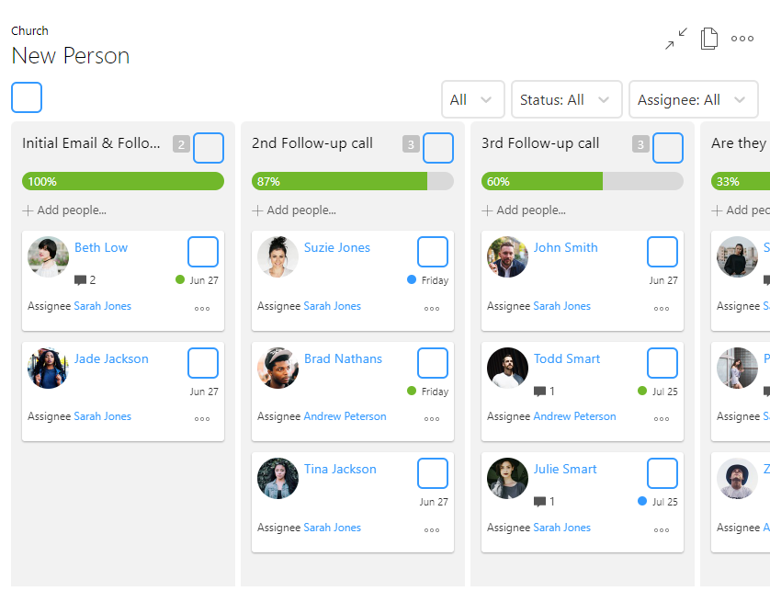This screenshot has width=770, height=602.
Task: Click the copy documents icon in header
Action: (708, 39)
